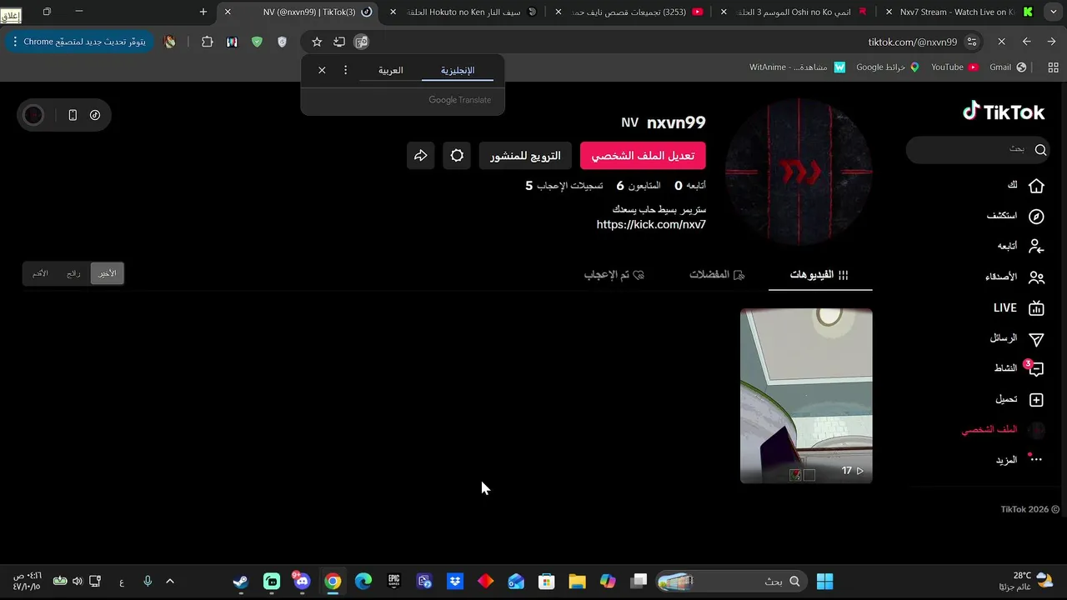Select the 'الأقدم' oldest sort option
The image size is (1067, 600).
click(x=40, y=273)
